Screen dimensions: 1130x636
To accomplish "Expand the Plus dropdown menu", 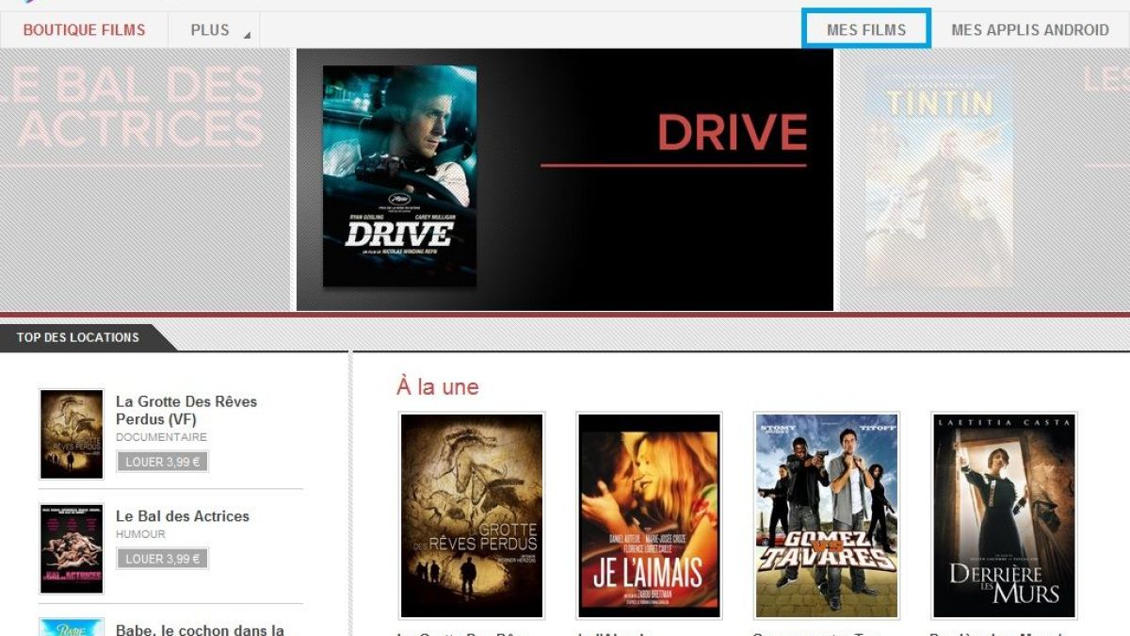I will (x=213, y=30).
